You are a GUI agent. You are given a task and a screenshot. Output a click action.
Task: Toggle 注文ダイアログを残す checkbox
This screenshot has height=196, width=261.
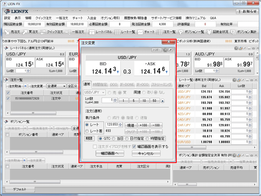[x=95, y=147]
